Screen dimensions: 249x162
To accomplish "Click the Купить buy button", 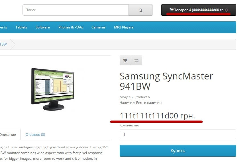I will click(x=178, y=151).
